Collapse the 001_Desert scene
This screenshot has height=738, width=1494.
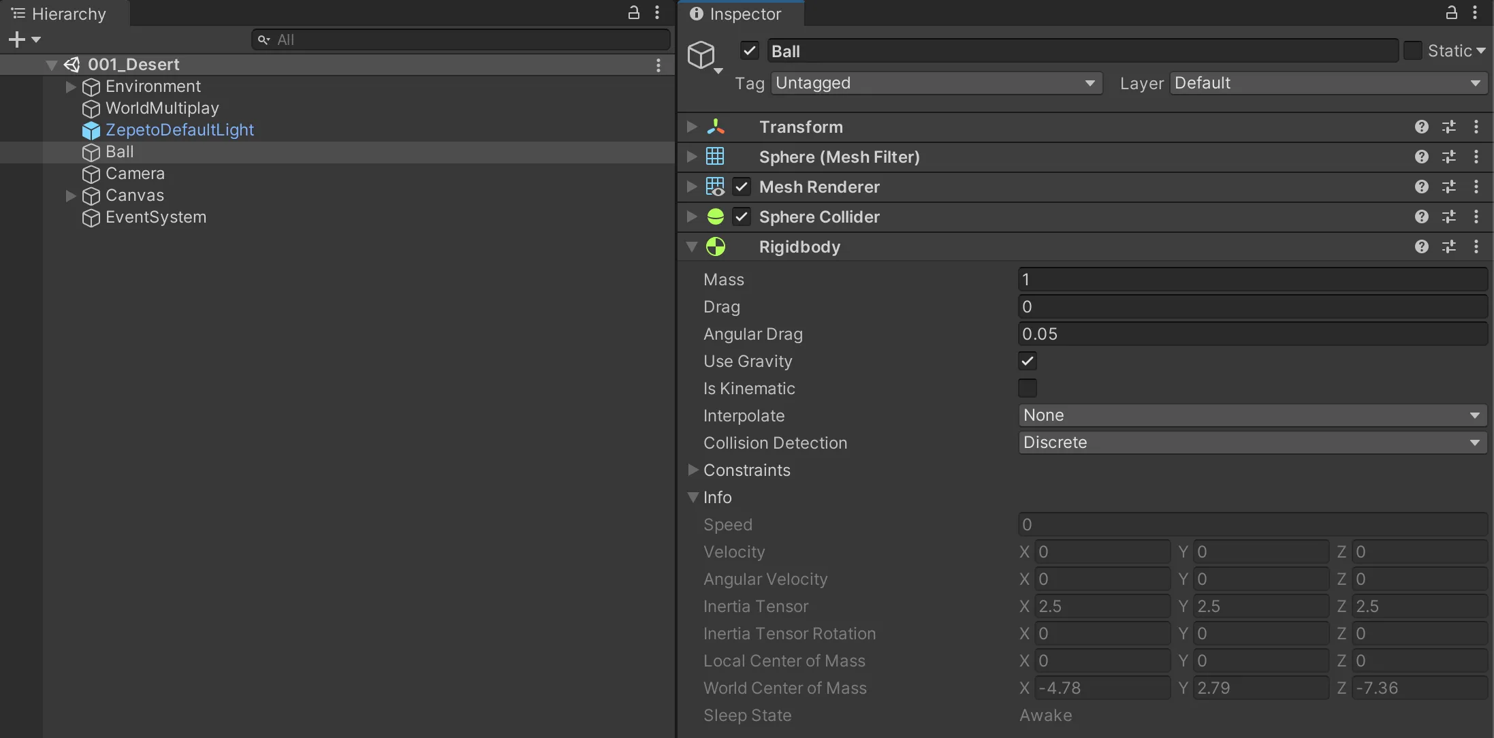(x=52, y=65)
